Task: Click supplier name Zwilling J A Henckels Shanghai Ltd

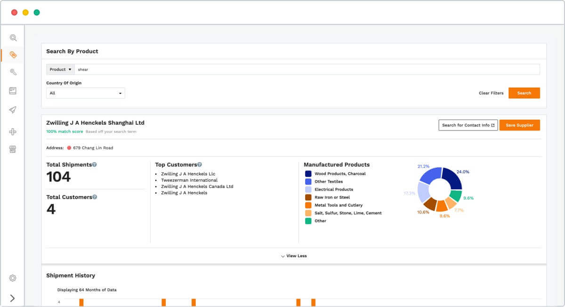Action: (95, 123)
